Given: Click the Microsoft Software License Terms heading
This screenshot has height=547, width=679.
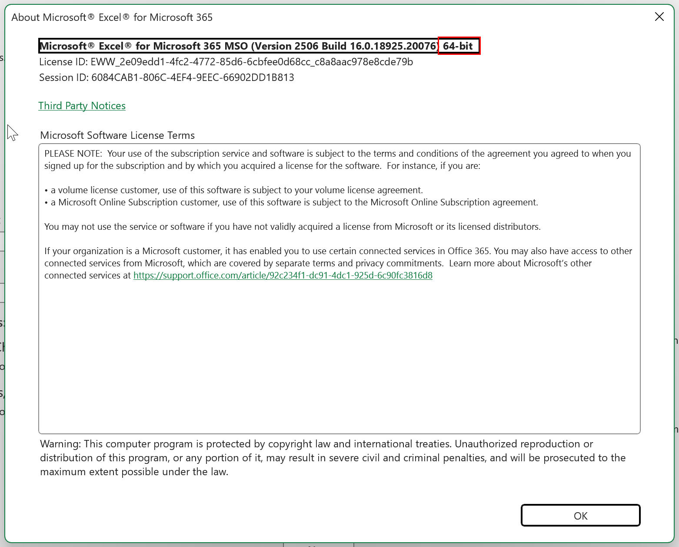Looking at the screenshot, I should [117, 135].
